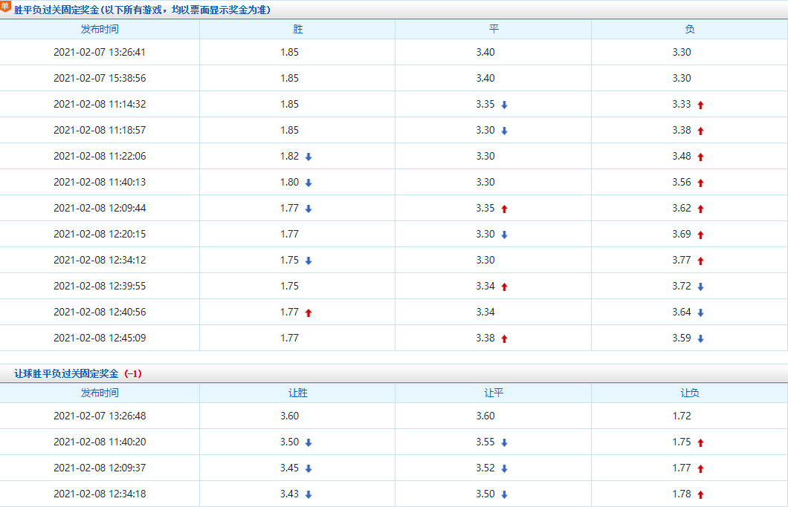Click red up arrow beside 3.48

[700, 157]
